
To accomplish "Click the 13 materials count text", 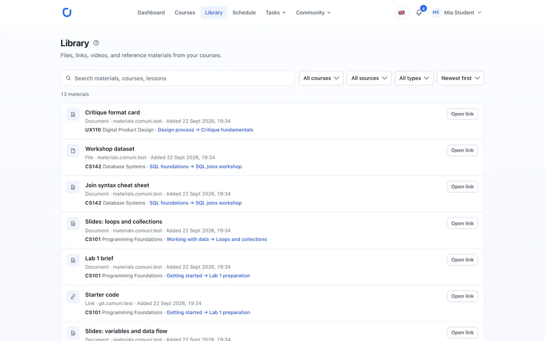I will point(75,94).
